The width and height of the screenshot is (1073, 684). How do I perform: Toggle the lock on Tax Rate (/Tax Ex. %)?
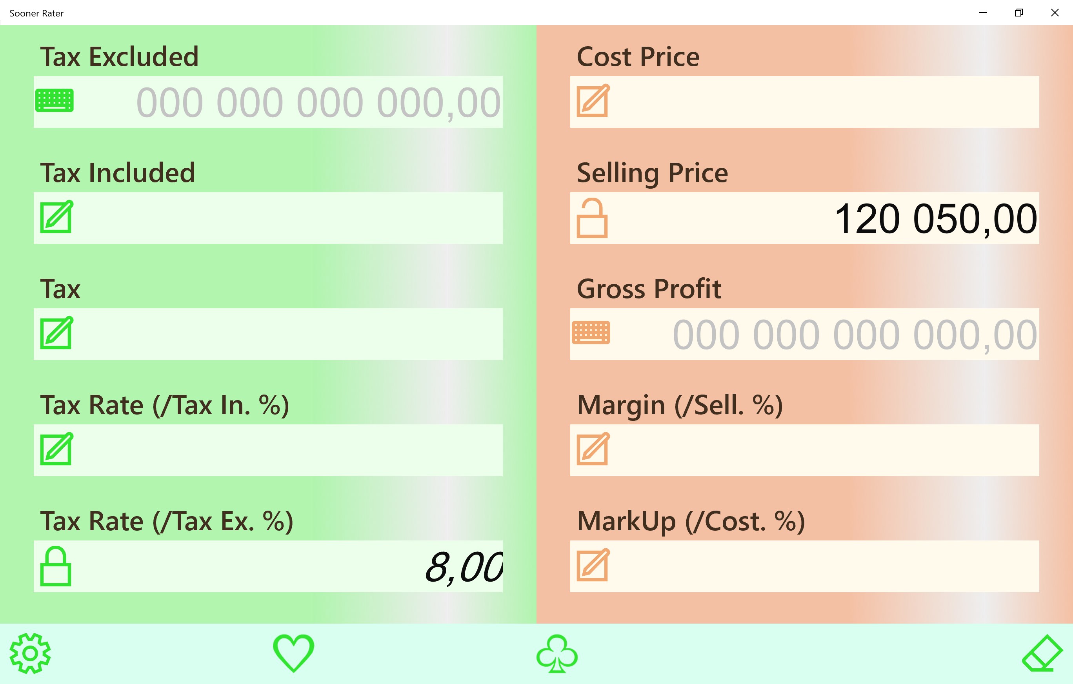click(x=56, y=566)
